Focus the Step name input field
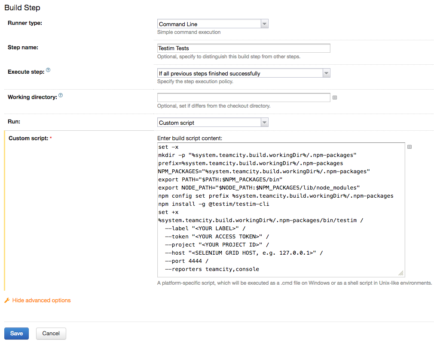434x343 pixels. pyautogui.click(x=244, y=48)
